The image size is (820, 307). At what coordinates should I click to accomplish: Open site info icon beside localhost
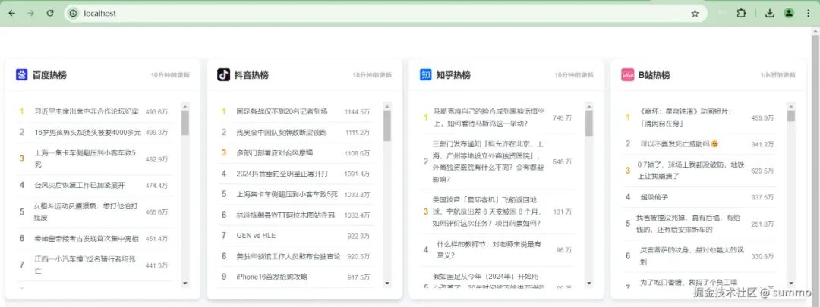[x=73, y=14]
